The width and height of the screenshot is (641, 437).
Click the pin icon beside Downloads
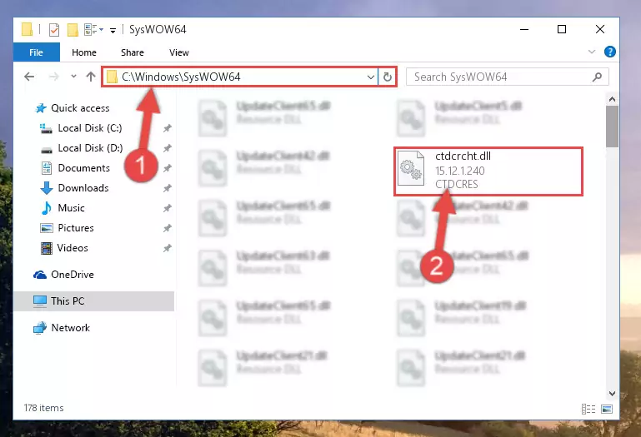pos(168,188)
